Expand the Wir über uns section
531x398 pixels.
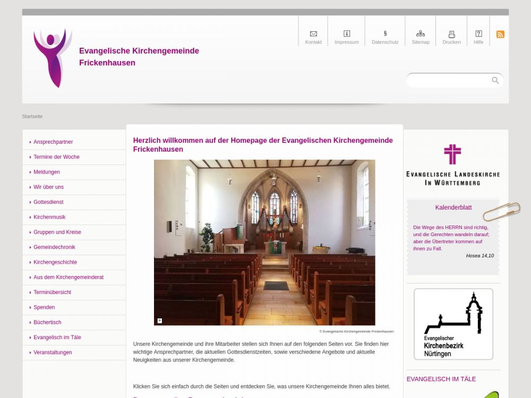click(48, 187)
